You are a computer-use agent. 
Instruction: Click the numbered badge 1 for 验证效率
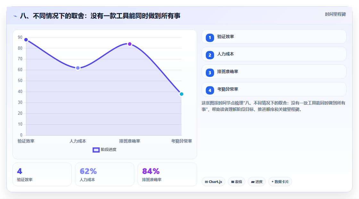pyautogui.click(x=210, y=37)
